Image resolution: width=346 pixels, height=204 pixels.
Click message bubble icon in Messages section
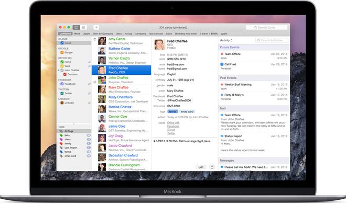click(x=222, y=167)
